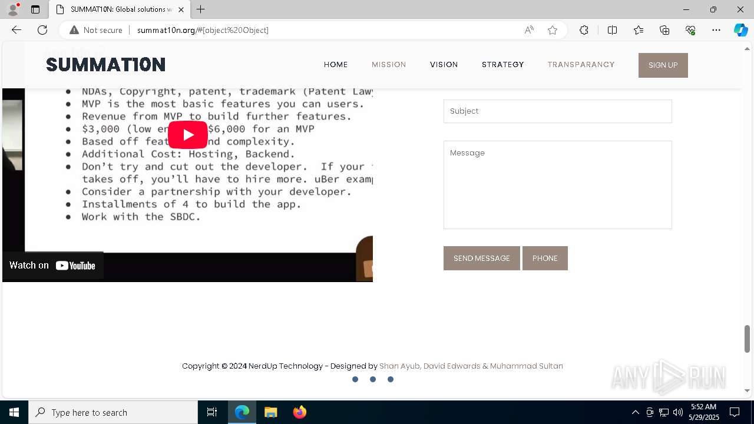Go back to the previous page

[x=16, y=30]
